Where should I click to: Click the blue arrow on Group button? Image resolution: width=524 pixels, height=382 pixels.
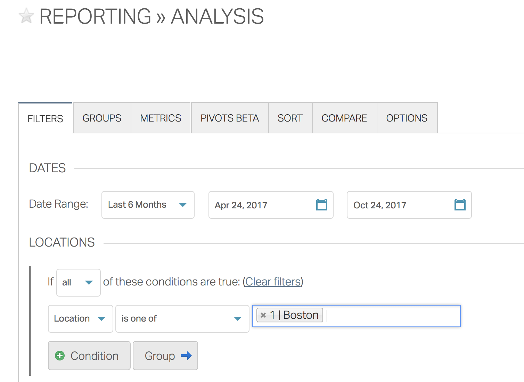tap(186, 356)
